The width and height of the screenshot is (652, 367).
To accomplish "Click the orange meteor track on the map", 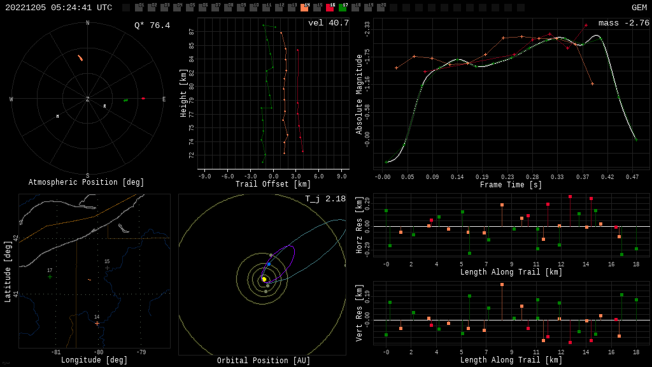I will point(89,280).
